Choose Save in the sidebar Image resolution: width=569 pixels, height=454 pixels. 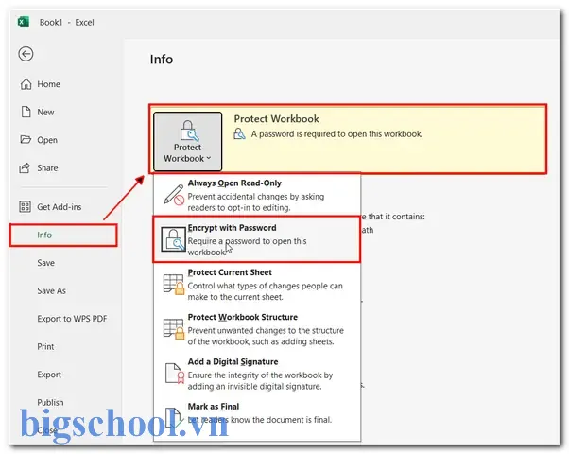pos(45,263)
